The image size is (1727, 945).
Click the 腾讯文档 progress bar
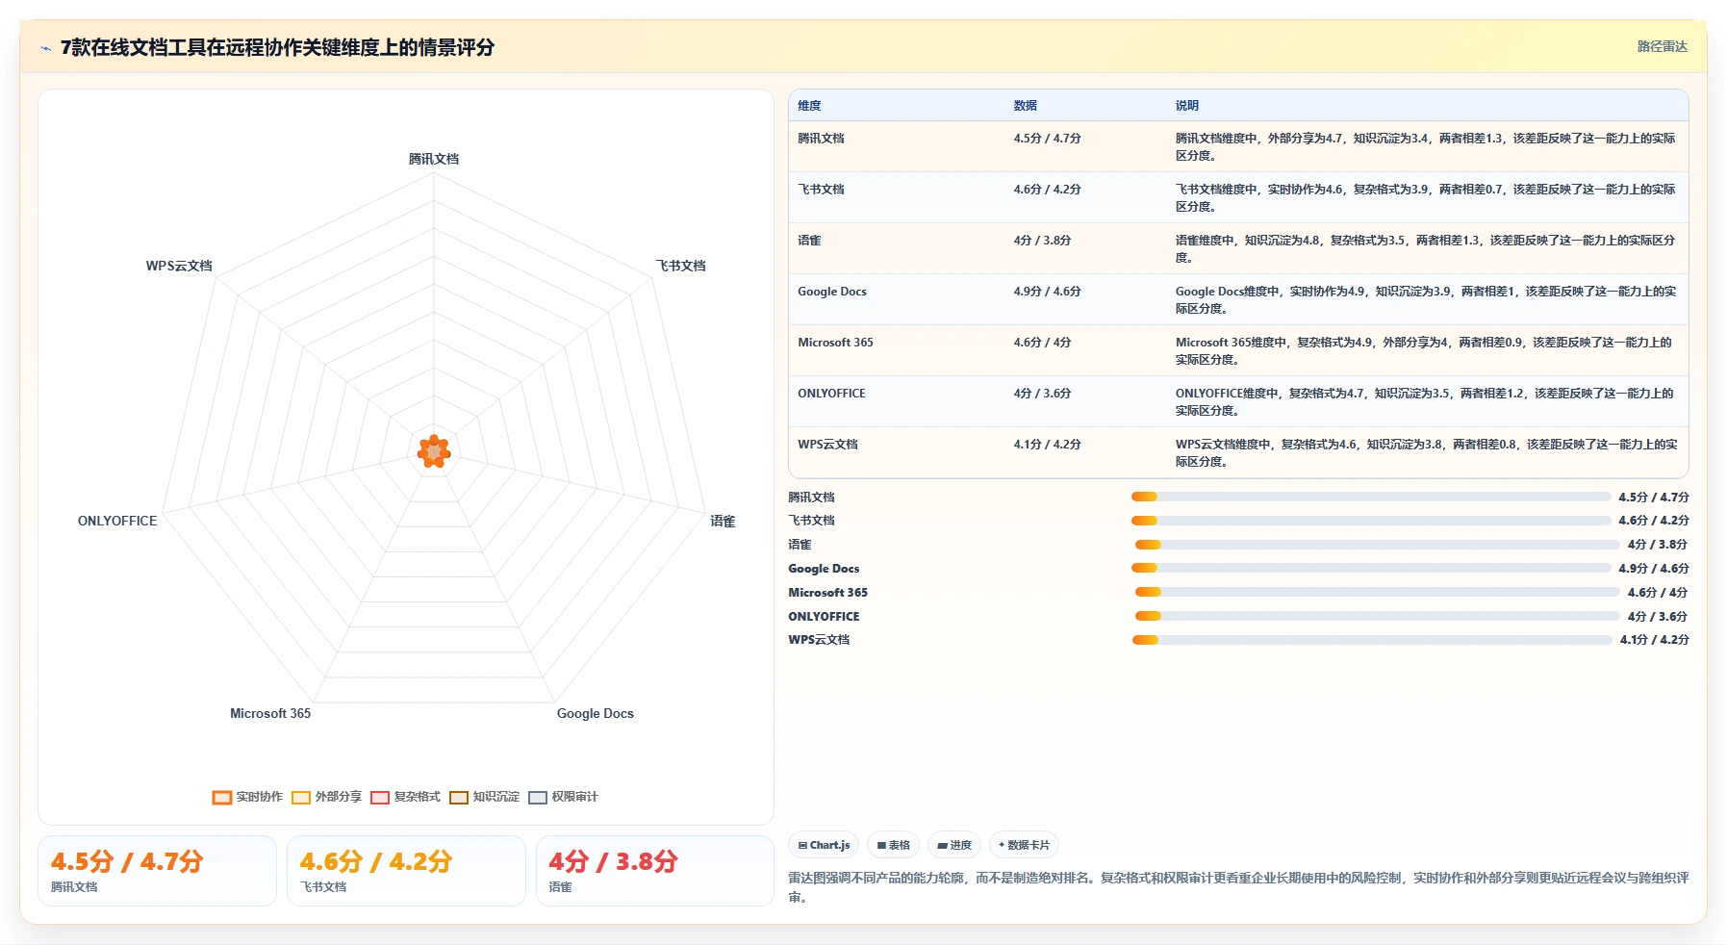[x=1371, y=497]
